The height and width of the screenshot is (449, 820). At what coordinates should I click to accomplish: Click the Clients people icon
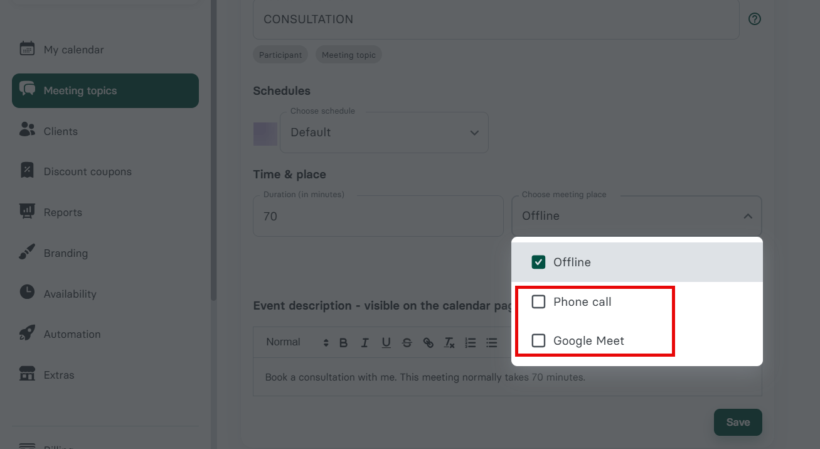pos(27,131)
